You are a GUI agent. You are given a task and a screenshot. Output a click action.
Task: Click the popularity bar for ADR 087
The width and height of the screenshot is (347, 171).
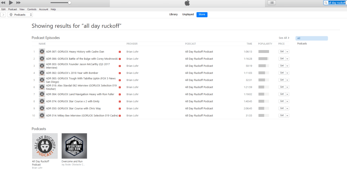(264, 51)
